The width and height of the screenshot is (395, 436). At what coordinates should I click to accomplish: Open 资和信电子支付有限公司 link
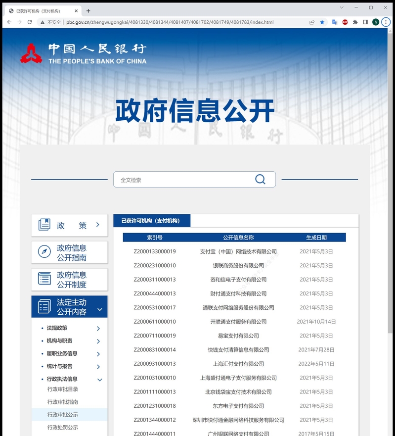point(238,280)
